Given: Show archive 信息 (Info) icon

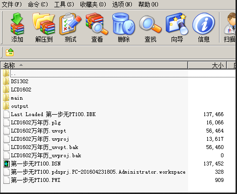Looking at the screenshot, I should click(x=204, y=28).
